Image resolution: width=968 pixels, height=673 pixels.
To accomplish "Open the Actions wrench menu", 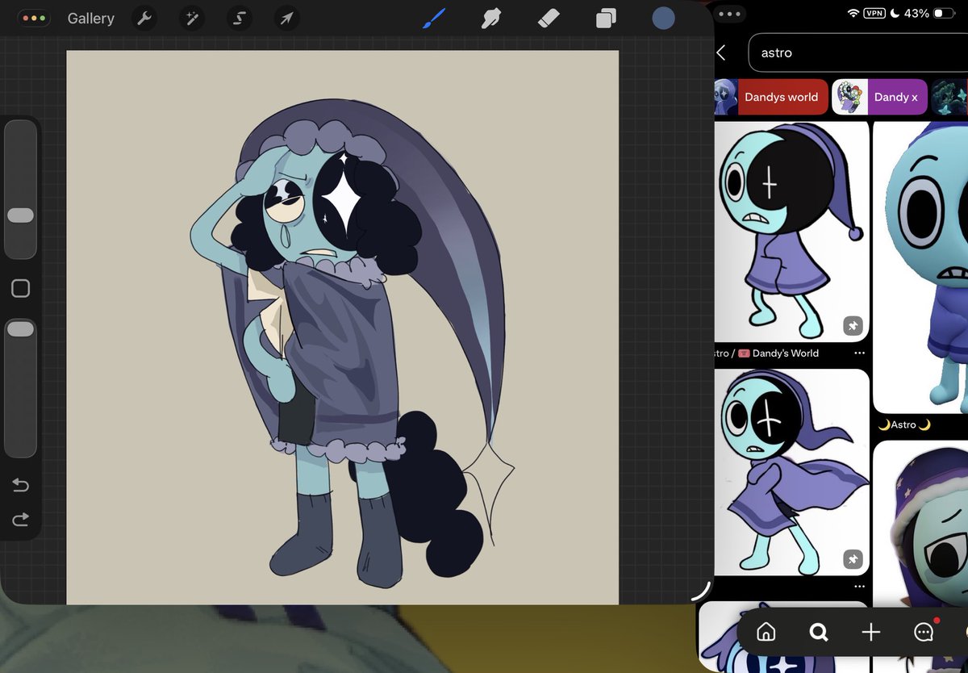I will 144,18.
